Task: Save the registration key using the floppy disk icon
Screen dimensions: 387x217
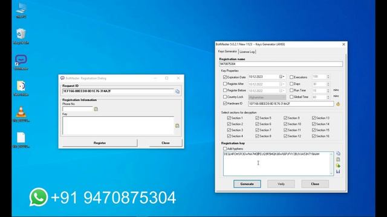Action: tap(338, 171)
